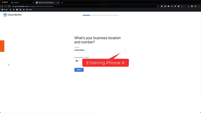The width and height of the screenshot is (201, 113).
Task: Open the Demo bookmarks folder
Action: click(x=29, y=10)
